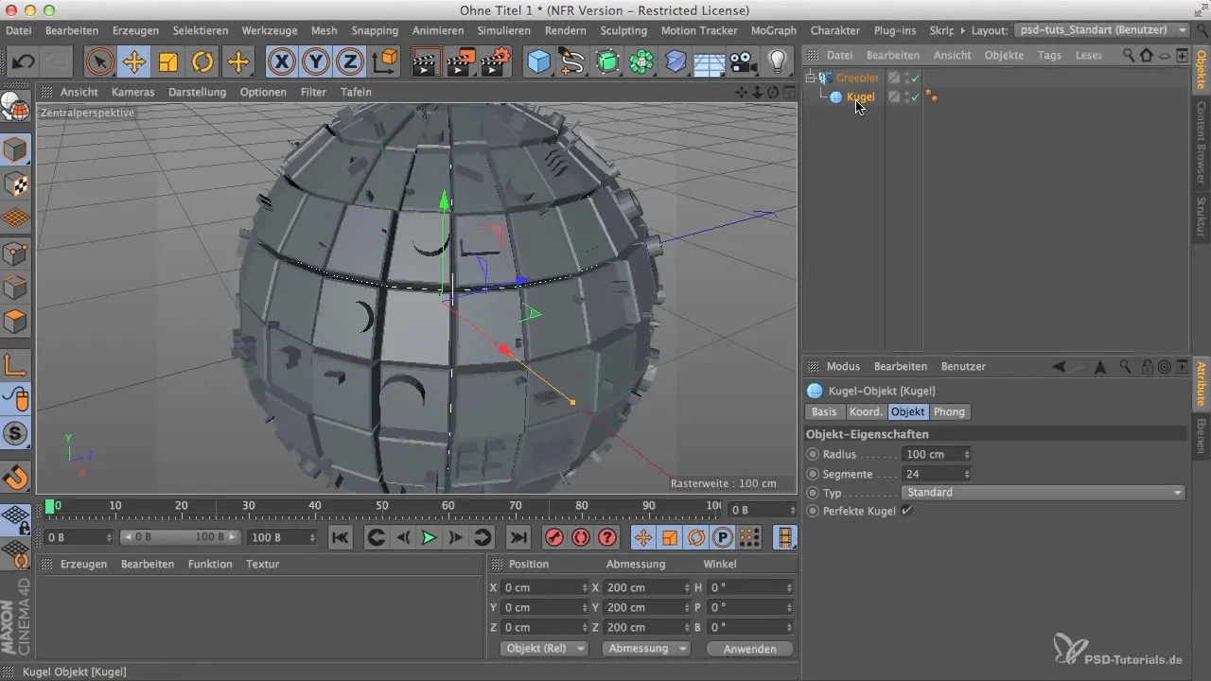
Task: Switch to the Basis tab
Action: click(x=824, y=411)
